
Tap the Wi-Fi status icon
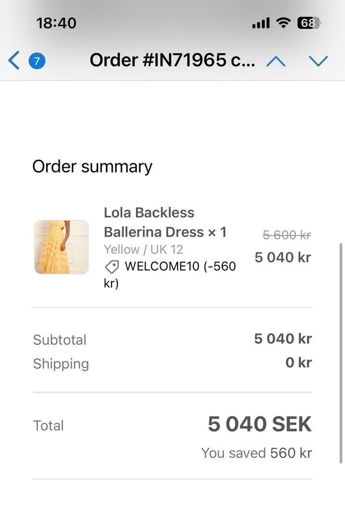pyautogui.click(x=283, y=23)
